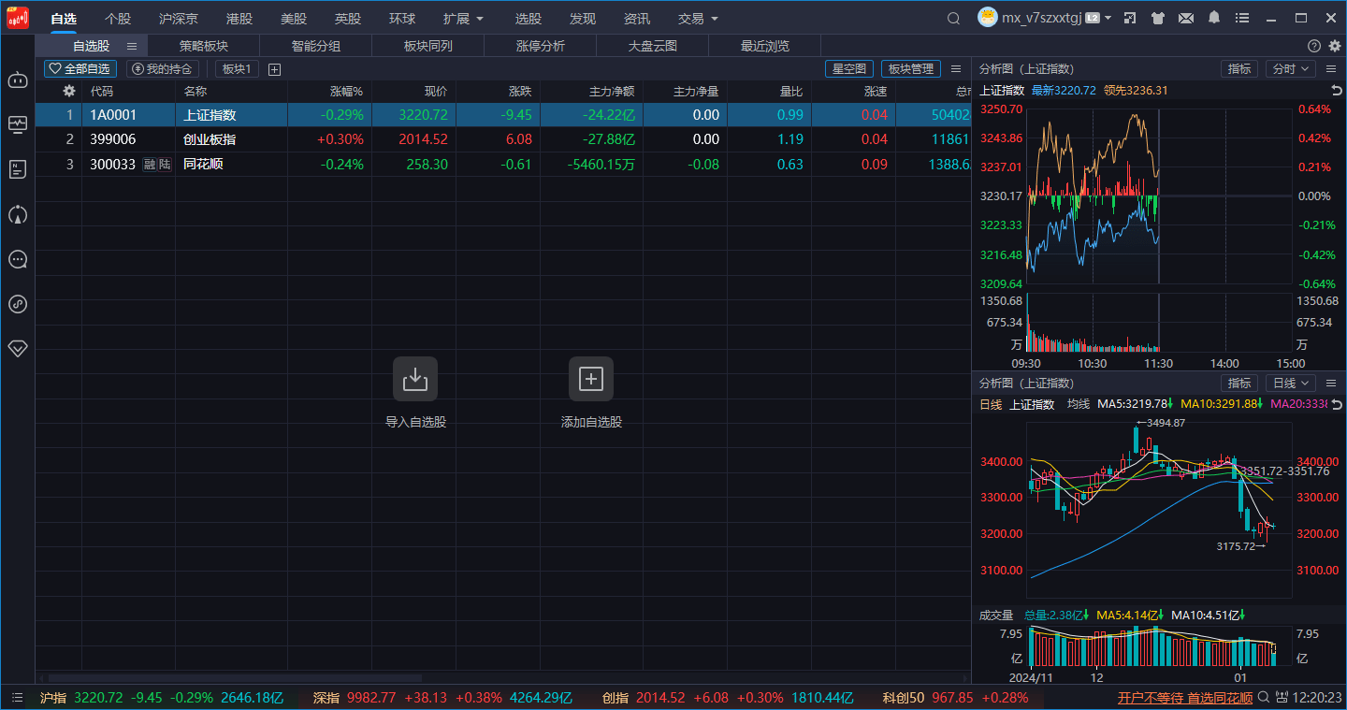This screenshot has height=710, width=1347.
Task: Open the 日线 period dropdown
Action: 1291,384
